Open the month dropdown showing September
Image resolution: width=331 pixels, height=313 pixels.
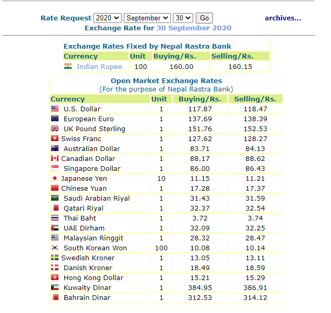(x=148, y=18)
